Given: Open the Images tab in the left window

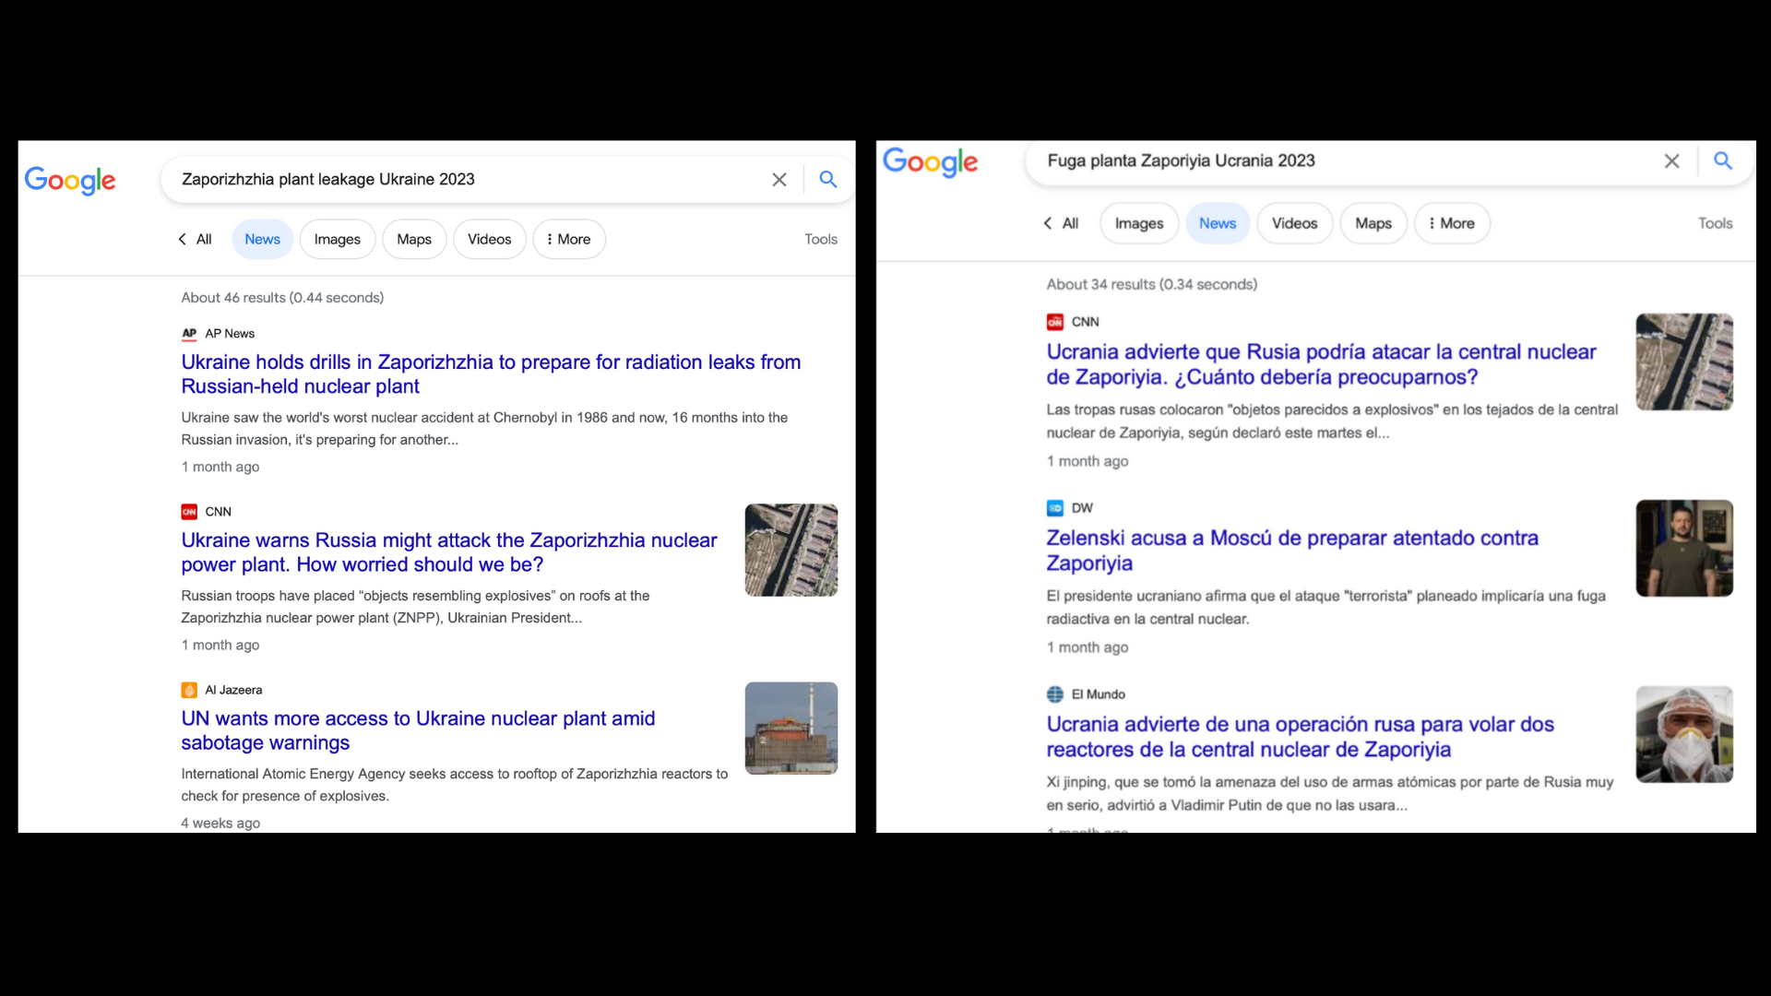Looking at the screenshot, I should 338,239.
